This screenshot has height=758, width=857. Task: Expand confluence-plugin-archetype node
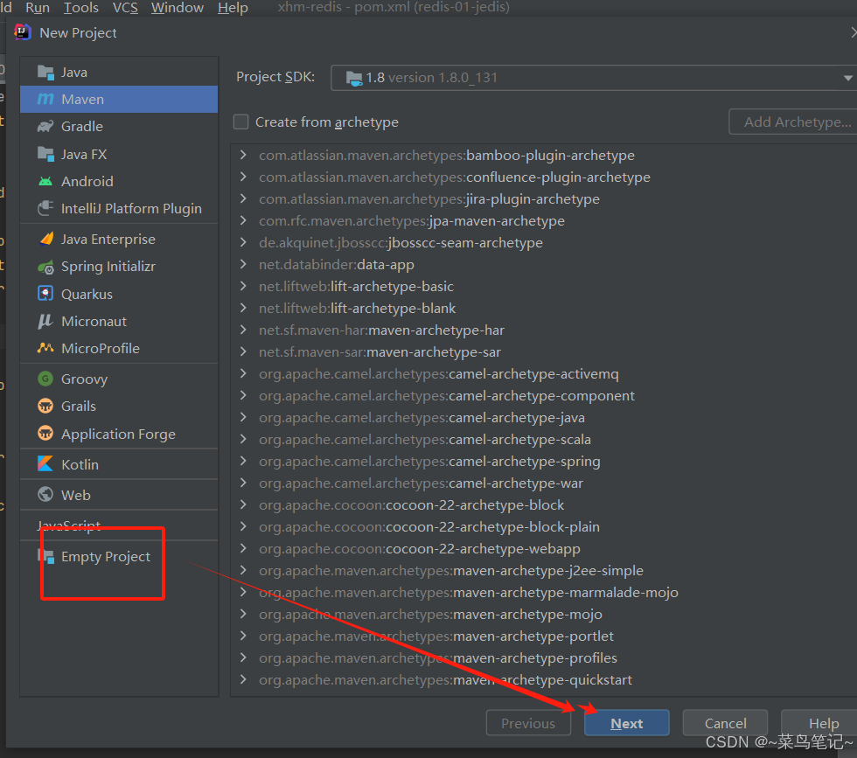click(243, 177)
